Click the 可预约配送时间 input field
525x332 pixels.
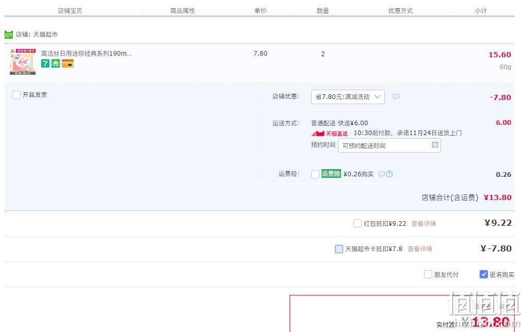[x=389, y=145]
